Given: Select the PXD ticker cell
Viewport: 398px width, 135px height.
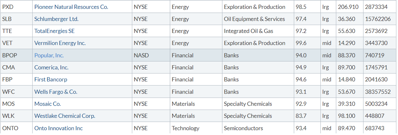Looking at the screenshot, I should pos(16,7).
